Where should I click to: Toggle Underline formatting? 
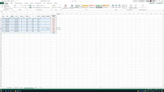tap(17, 8)
